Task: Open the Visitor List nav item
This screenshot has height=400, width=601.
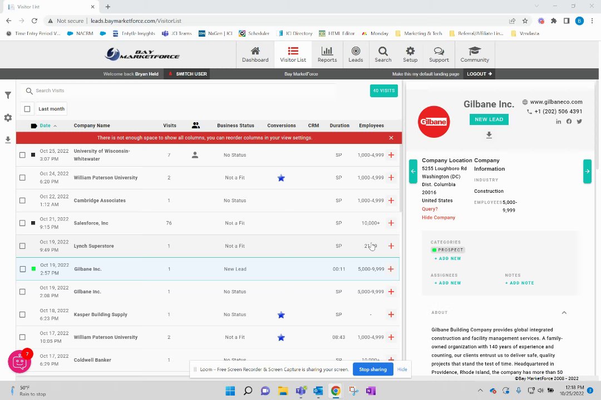Action: (x=293, y=54)
